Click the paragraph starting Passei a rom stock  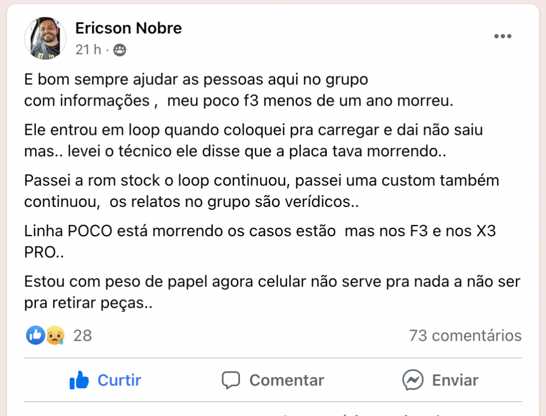tap(261, 191)
